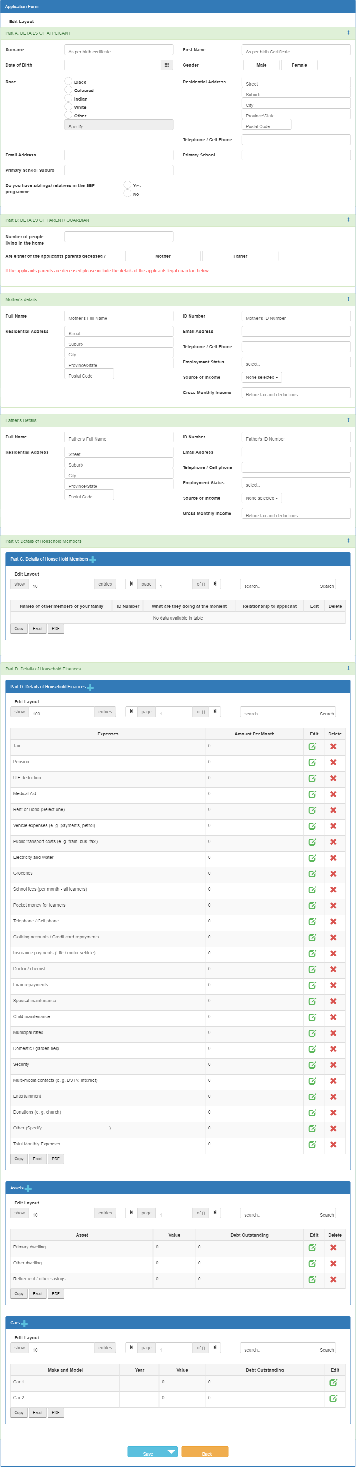Go to first page in Household Members table
The image size is (356, 1473).
click(131, 584)
